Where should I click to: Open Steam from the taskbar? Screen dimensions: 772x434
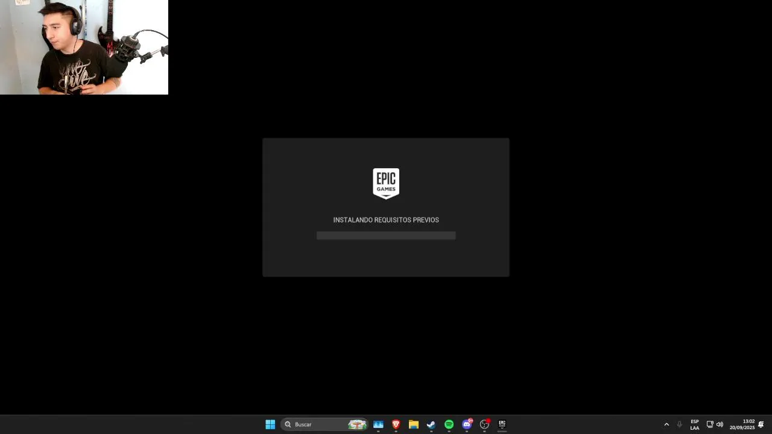tap(431, 424)
